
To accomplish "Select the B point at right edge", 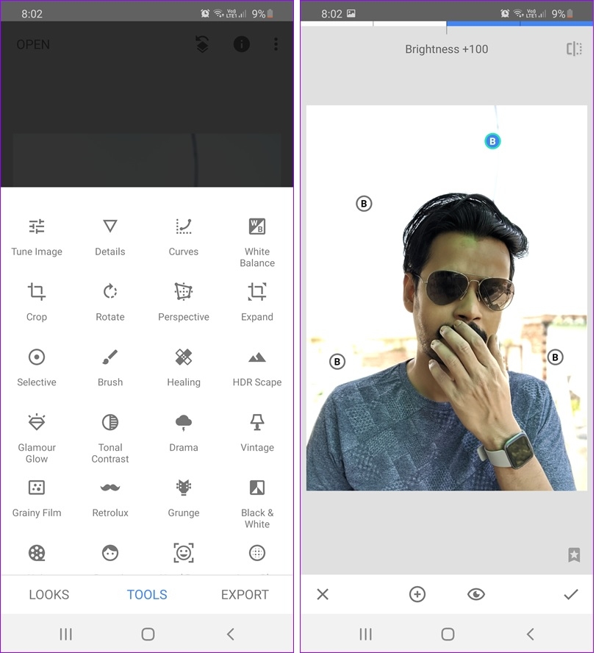I will point(555,357).
